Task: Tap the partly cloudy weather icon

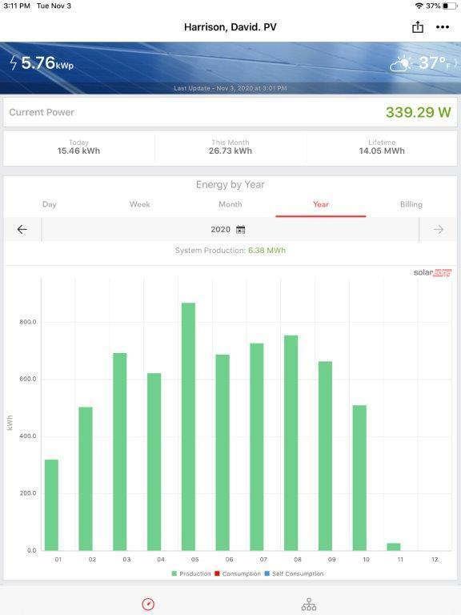Action: click(400, 63)
